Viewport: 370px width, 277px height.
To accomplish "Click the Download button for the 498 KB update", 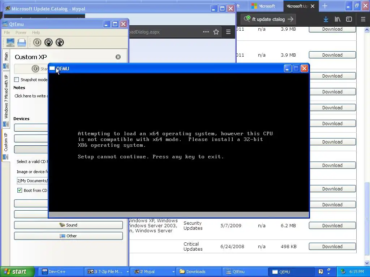I will pyautogui.click(x=332, y=246).
